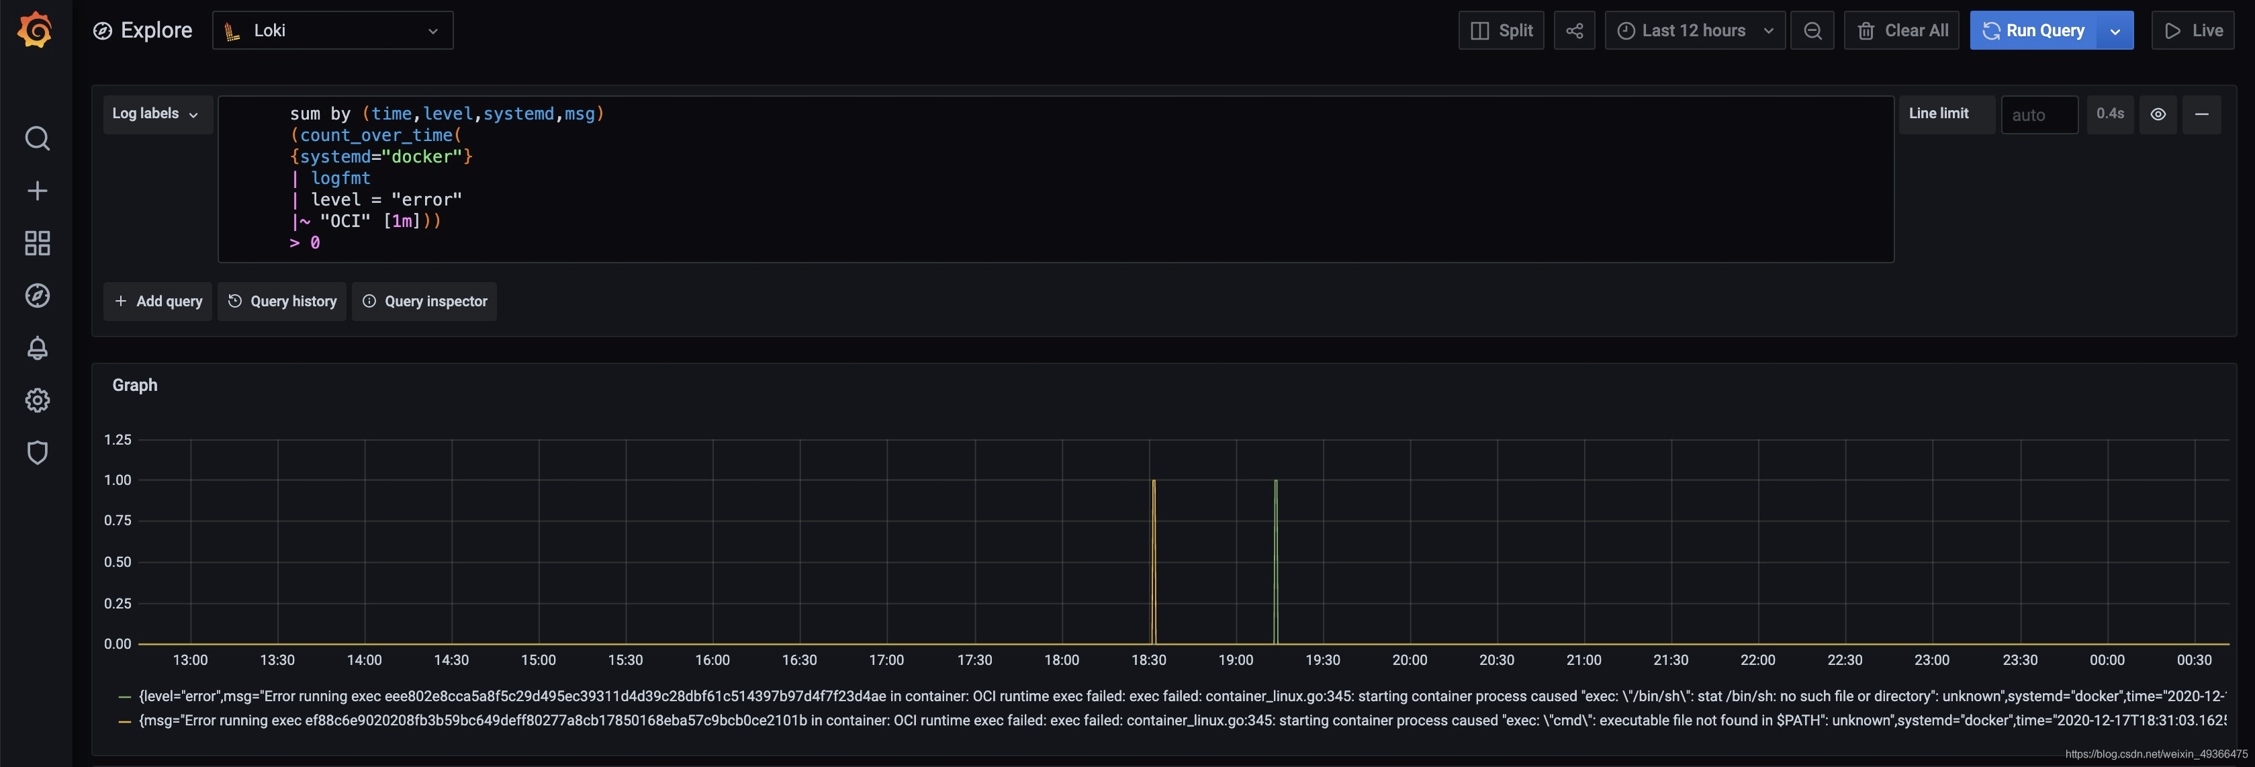
Task: Click the Add query button
Action: (158, 301)
